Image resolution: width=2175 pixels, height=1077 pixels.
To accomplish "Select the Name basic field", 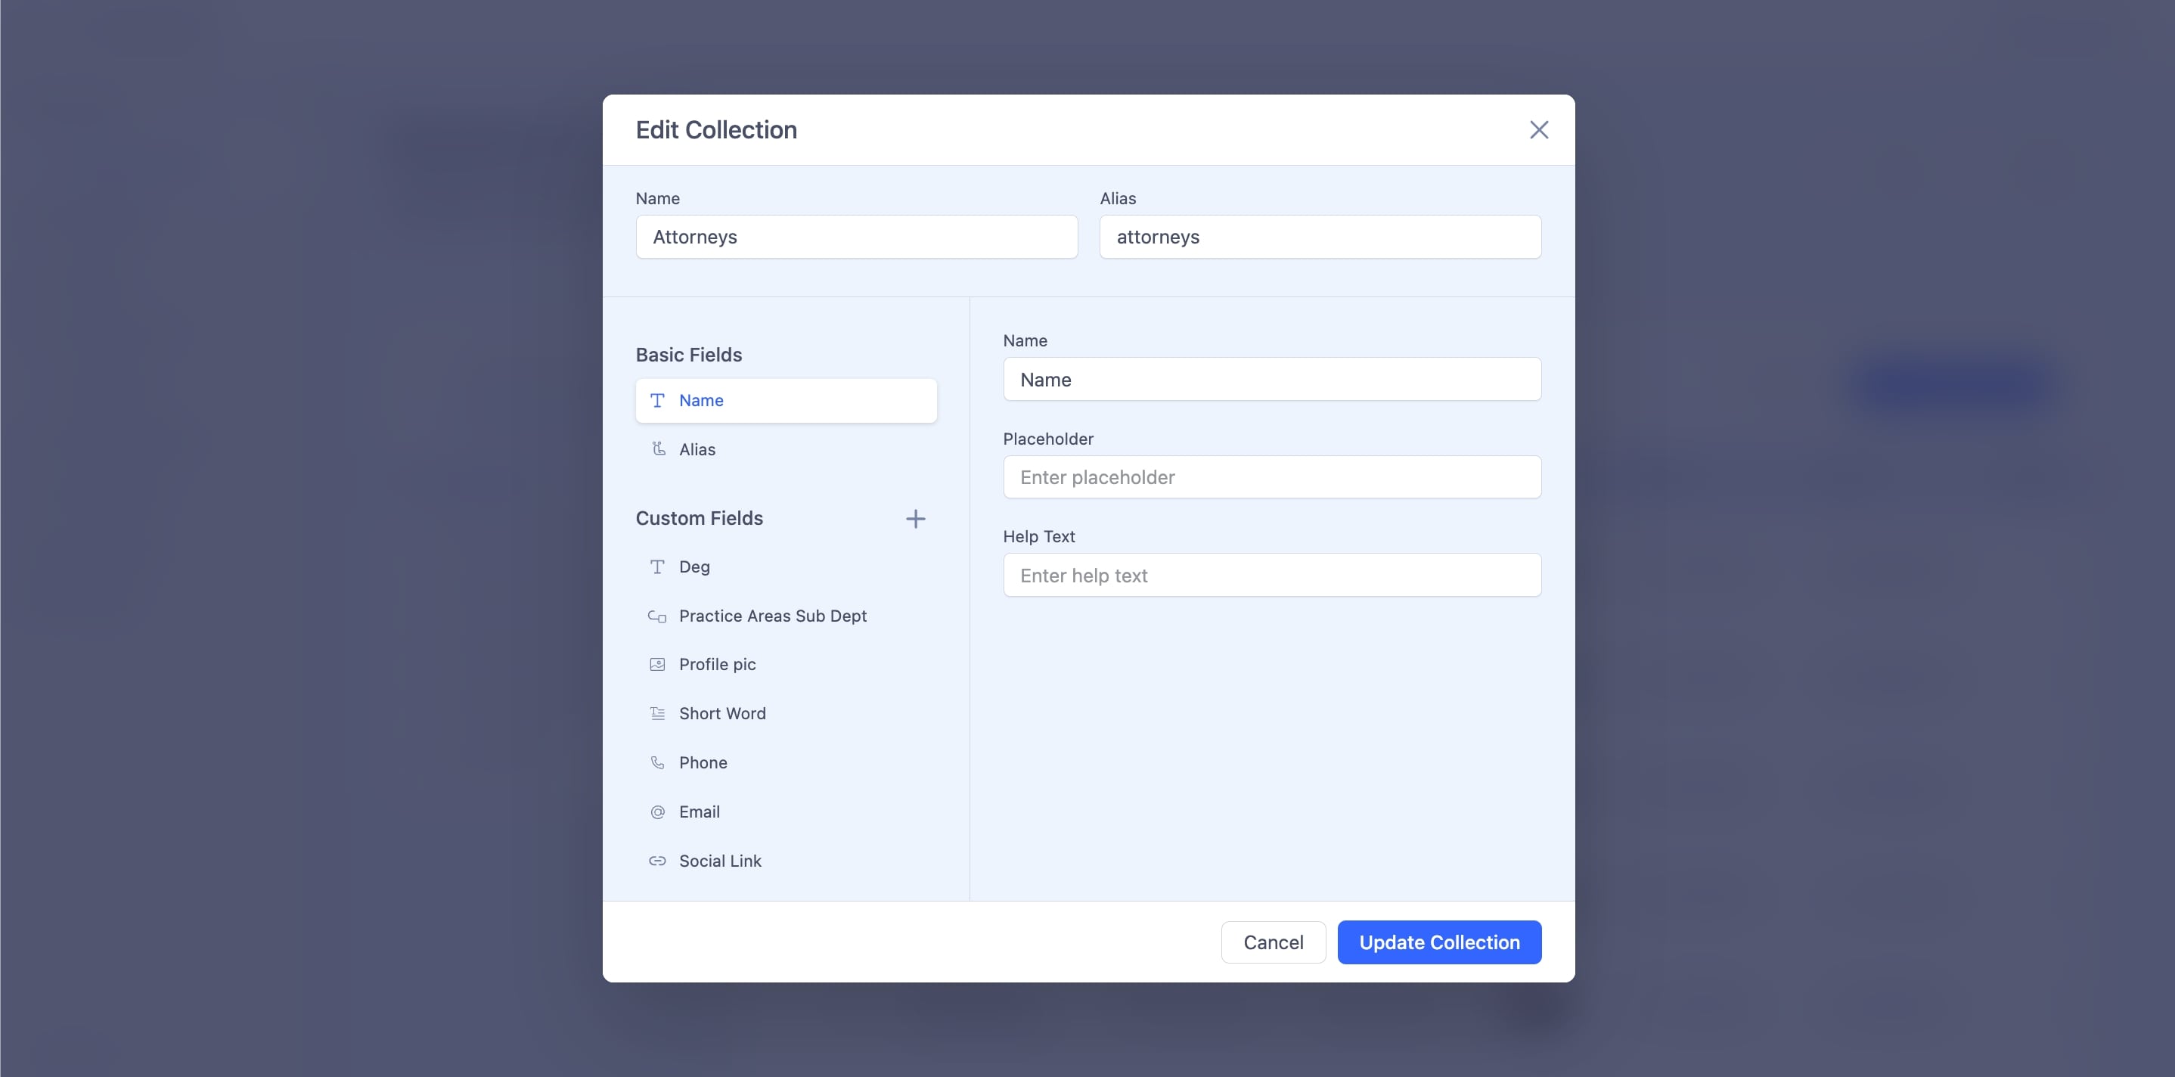I will pos(785,400).
